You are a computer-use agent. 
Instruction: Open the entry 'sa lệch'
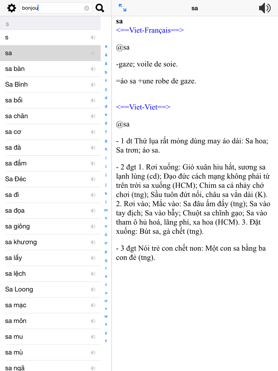tap(50, 274)
